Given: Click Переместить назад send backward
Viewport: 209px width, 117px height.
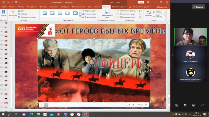Looking at the screenshot, I should click(126, 14).
